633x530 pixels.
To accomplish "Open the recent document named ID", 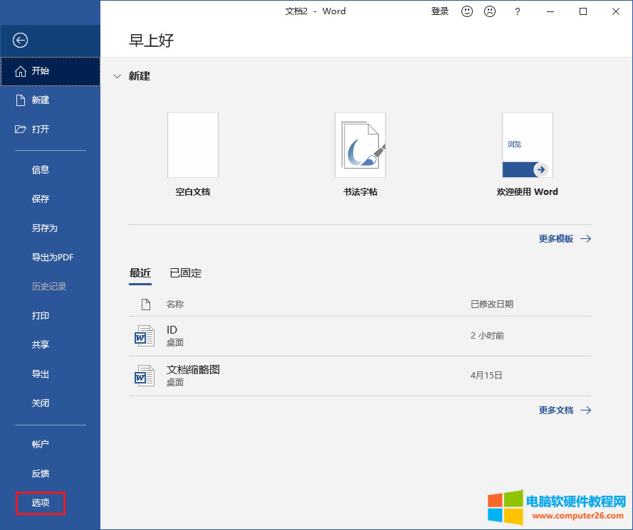I will click(171, 330).
